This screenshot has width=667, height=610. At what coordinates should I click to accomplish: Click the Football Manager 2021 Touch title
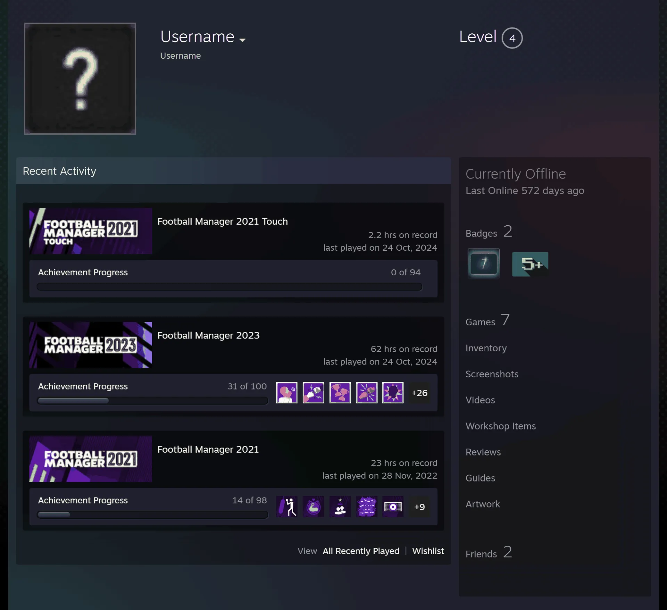222,222
